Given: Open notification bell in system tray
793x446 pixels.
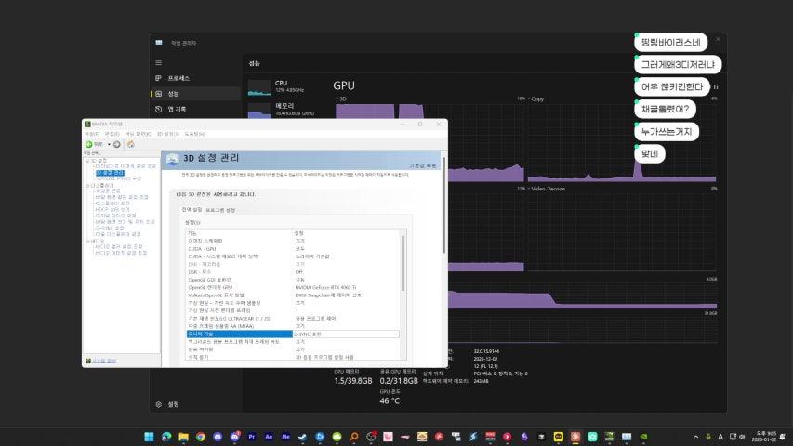Looking at the screenshot, I should (783, 437).
